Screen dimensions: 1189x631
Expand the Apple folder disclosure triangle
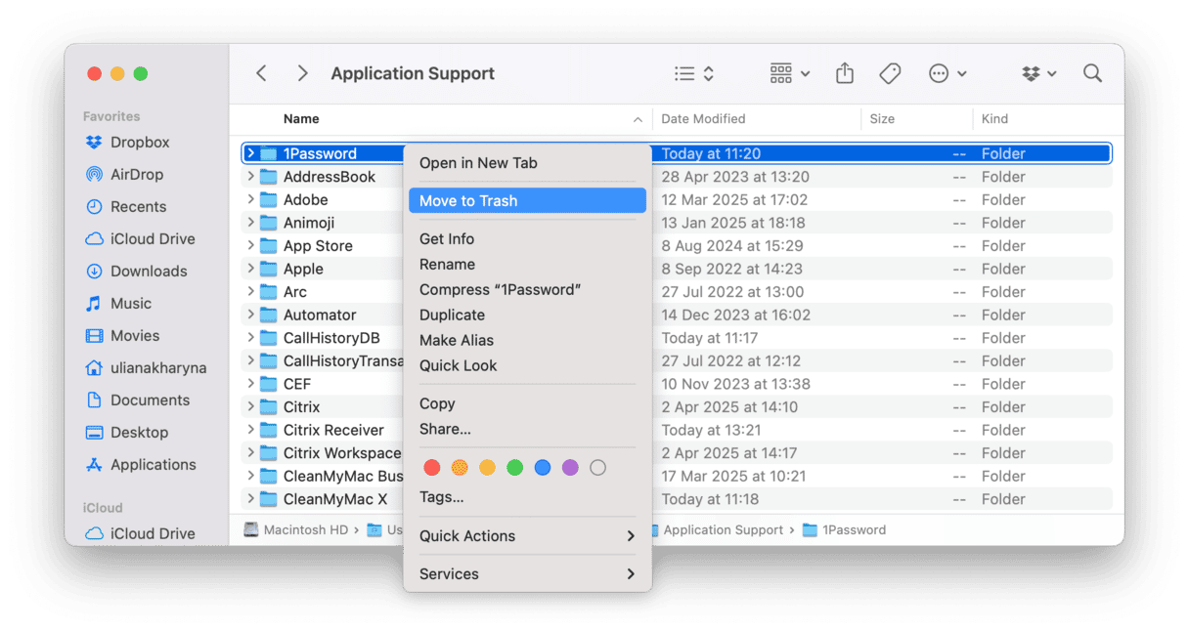tap(250, 269)
